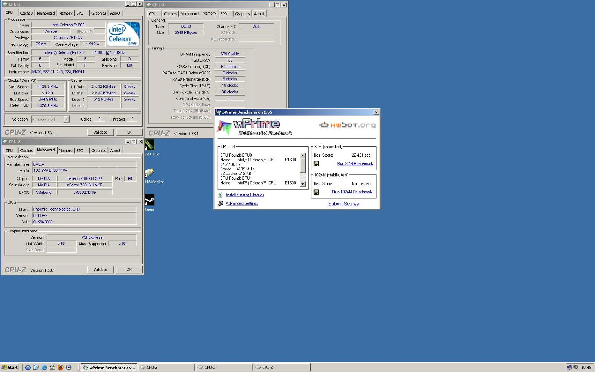Image resolution: width=595 pixels, height=372 pixels.
Task: Switch to CPU tab in the Memory window
Action: (153, 14)
